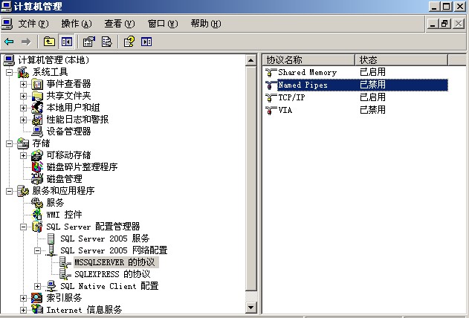469x318 pixels.
Task: Click the 事件查看器 icon
Action: click(x=37, y=84)
